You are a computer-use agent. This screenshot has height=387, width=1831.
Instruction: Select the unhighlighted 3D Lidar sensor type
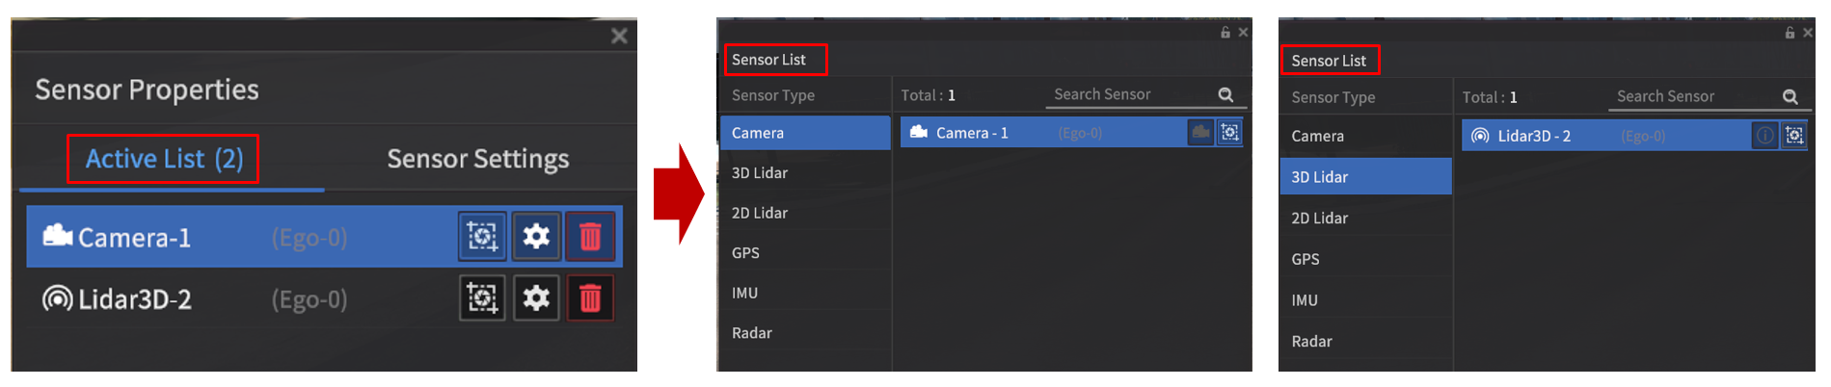760,173
